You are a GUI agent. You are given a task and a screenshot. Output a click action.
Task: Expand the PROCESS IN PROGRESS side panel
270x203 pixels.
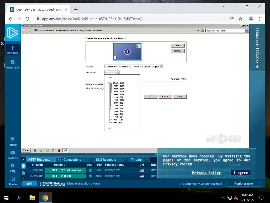257,48
